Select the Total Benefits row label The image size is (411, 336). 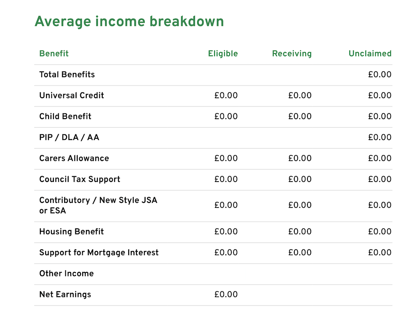click(x=67, y=75)
